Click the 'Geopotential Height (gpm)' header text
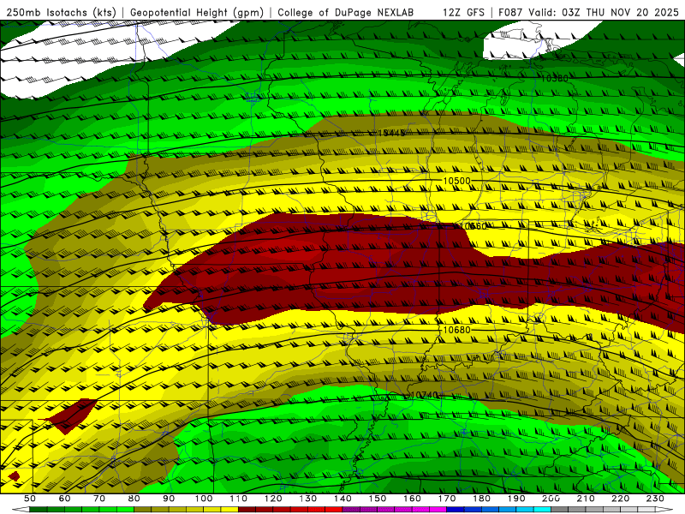 197,13
